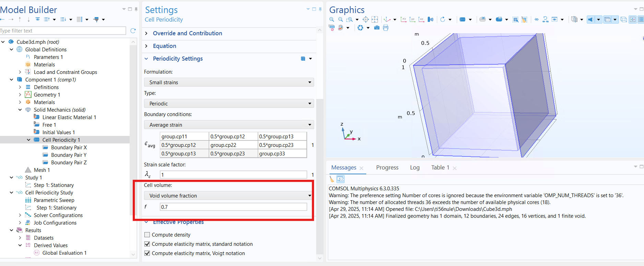Switch to the XY view in Graphics
Viewport: 644px width, 266px height.
tap(404, 20)
